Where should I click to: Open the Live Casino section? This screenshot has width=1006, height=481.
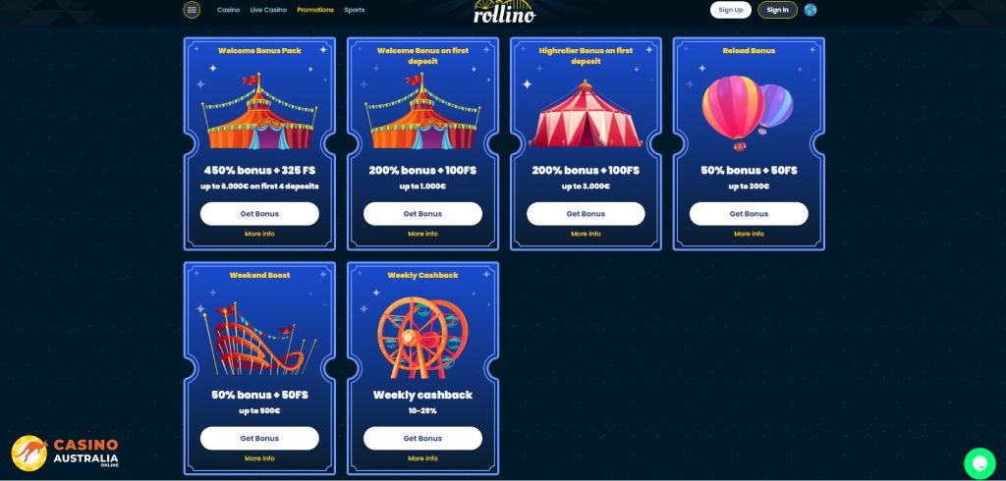(268, 10)
